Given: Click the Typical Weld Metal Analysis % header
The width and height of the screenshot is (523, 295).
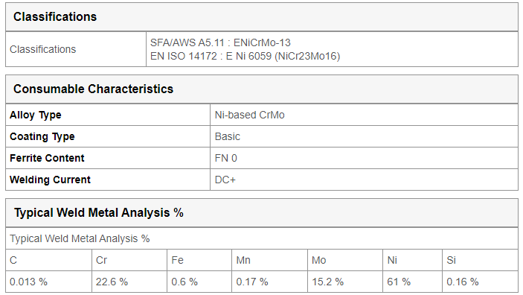Looking at the screenshot, I should tap(262, 213).
